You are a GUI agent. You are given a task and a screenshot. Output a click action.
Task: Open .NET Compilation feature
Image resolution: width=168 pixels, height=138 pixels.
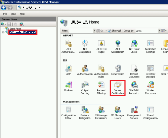click(85, 46)
